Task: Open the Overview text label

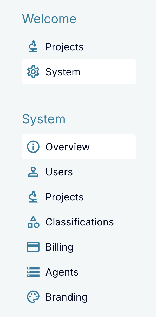Action: (x=68, y=147)
